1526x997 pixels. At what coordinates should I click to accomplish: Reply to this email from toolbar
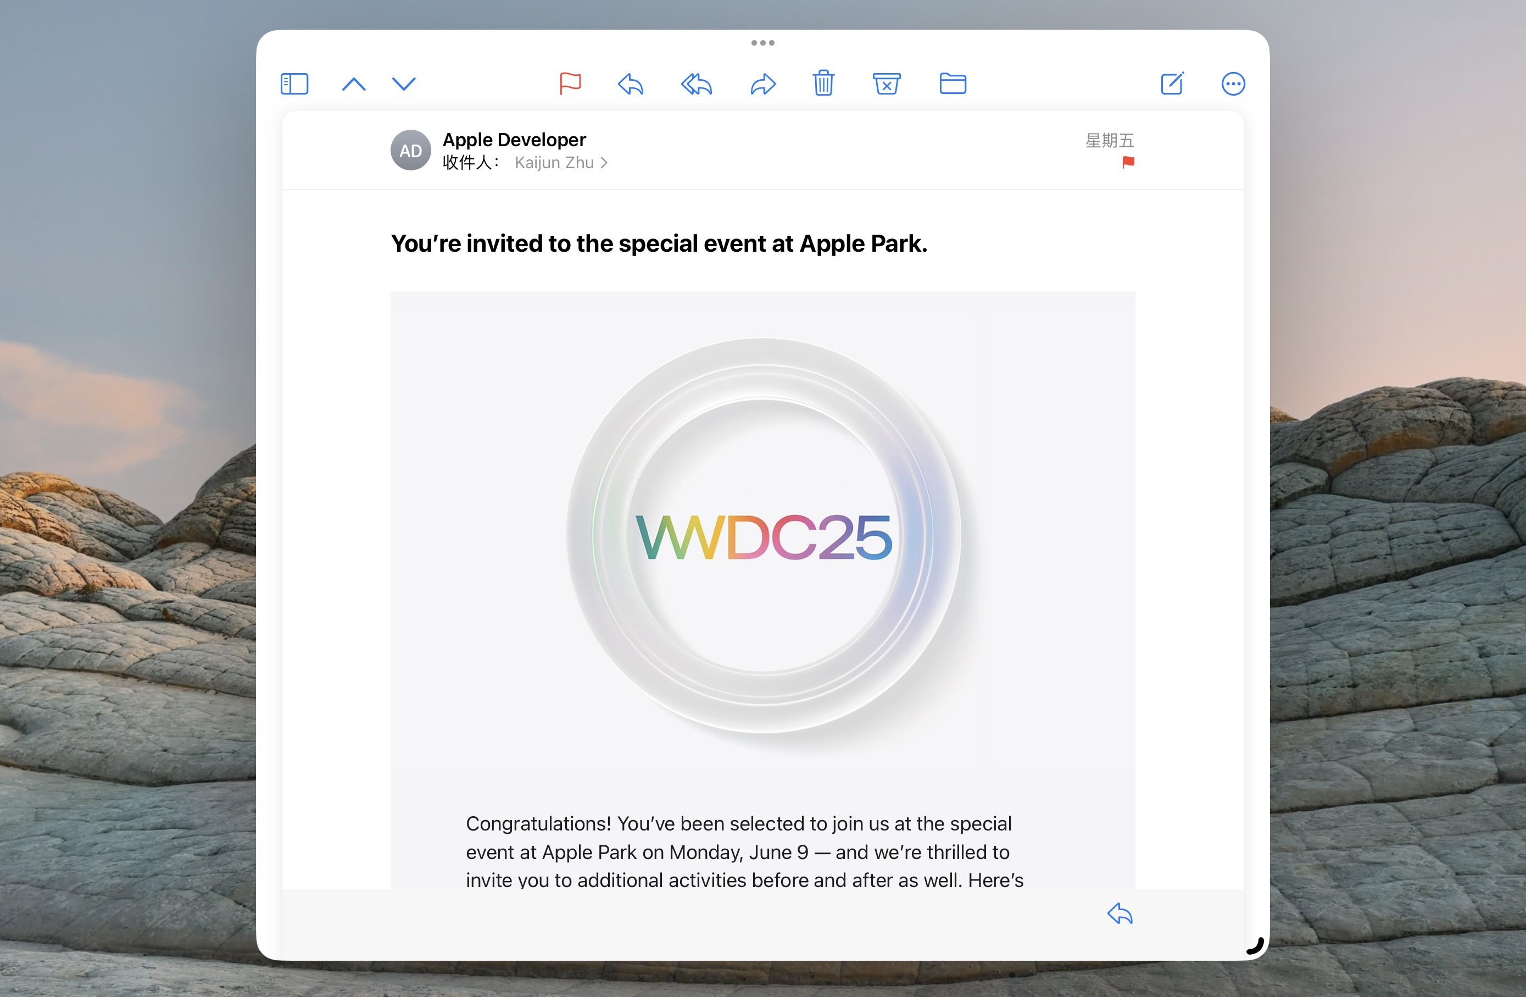631,84
